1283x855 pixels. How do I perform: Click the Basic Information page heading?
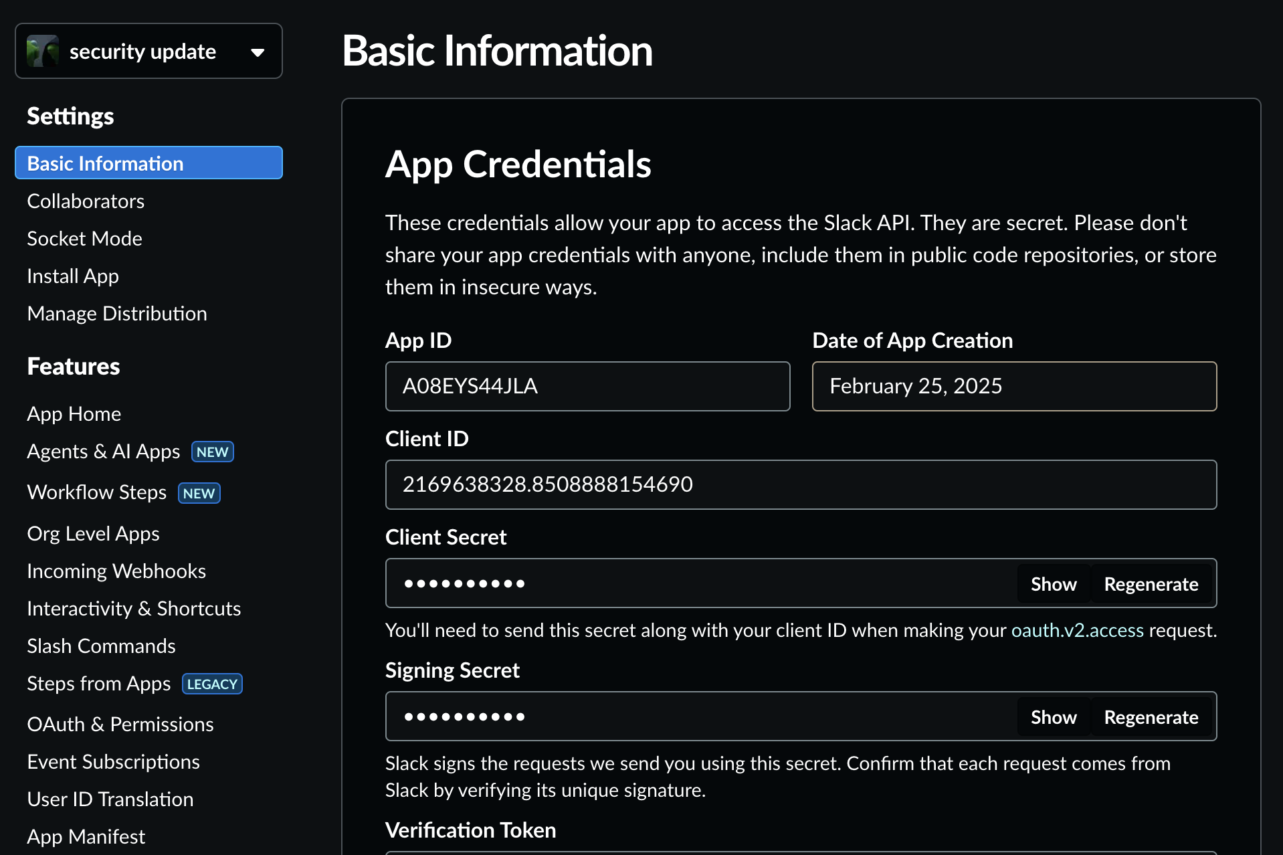click(x=497, y=51)
